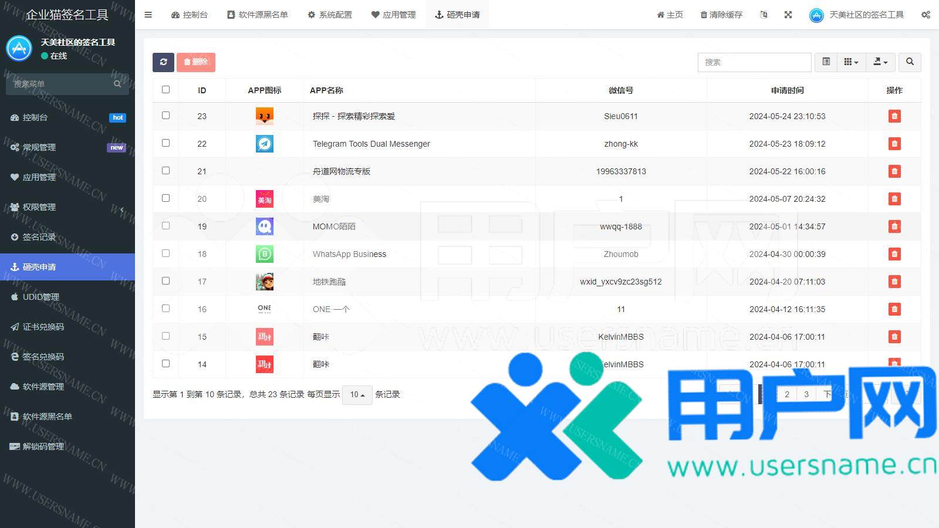Toggle the sidebar hamburger menu icon
Screen dimensions: 939x528
click(148, 15)
